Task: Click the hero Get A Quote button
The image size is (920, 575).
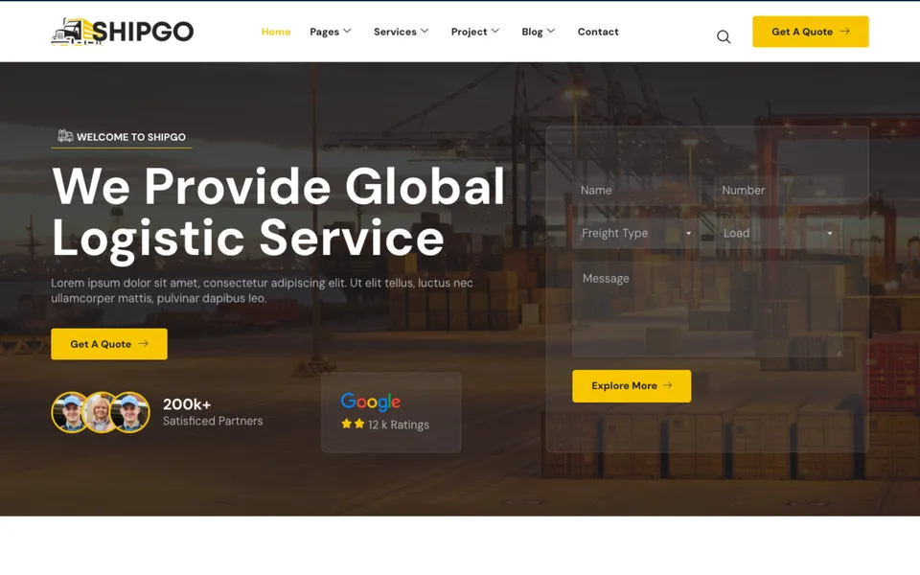Action: click(x=109, y=344)
